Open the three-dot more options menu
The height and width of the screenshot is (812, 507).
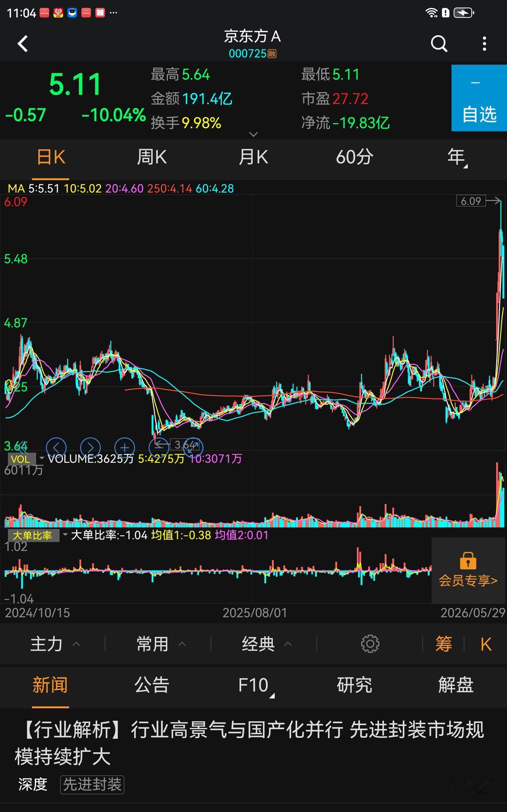coord(484,44)
